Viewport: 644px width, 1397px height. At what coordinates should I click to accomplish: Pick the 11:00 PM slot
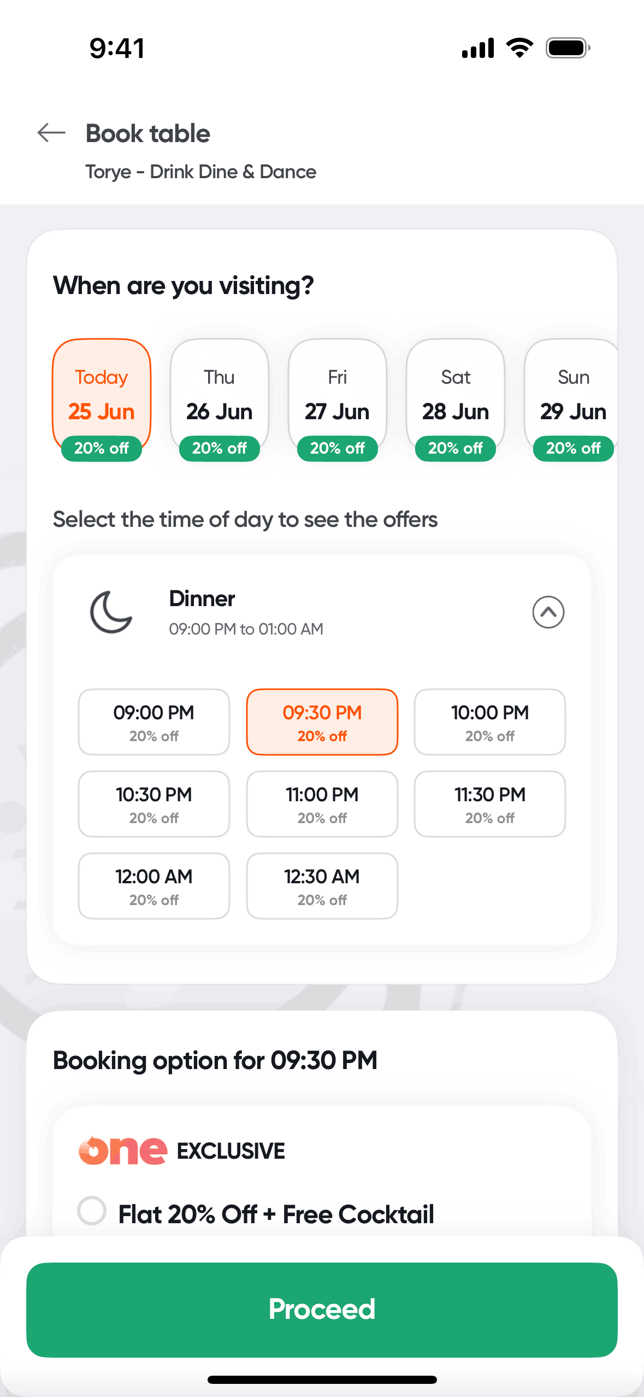(322, 804)
